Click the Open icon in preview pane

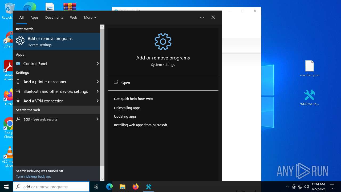tap(116, 82)
